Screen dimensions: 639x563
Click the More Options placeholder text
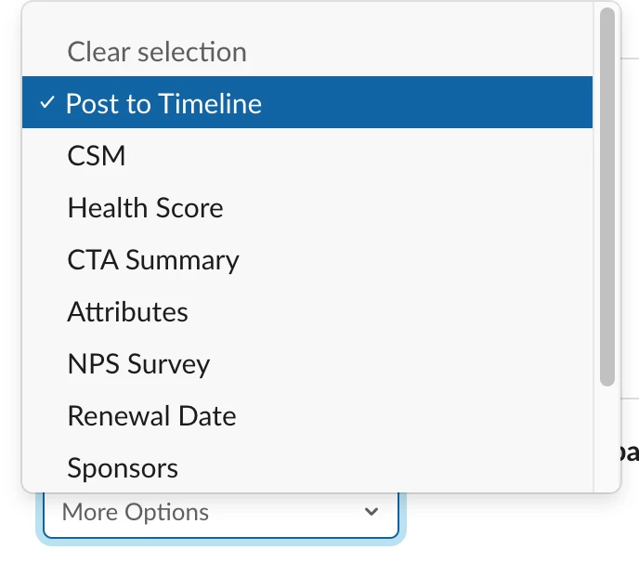pyautogui.click(x=136, y=512)
